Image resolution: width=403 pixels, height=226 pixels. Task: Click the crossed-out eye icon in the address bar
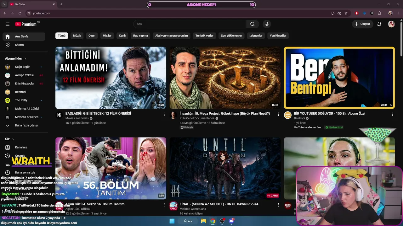[339, 13]
